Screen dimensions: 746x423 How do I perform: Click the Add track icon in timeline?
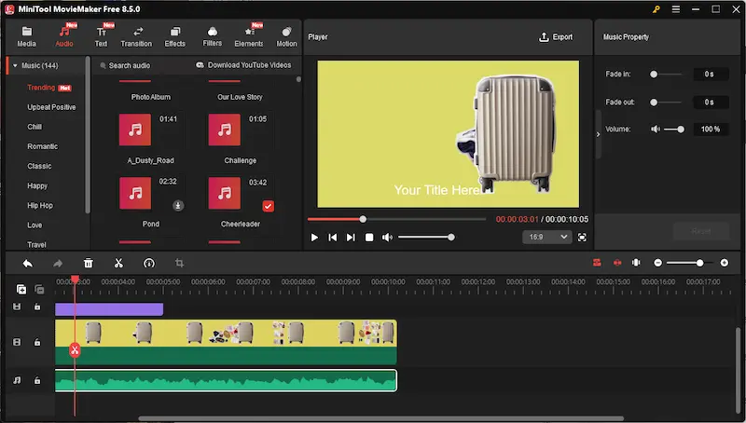tap(21, 290)
